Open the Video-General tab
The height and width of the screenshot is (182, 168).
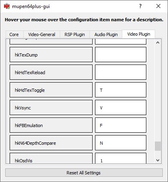pos(42,34)
